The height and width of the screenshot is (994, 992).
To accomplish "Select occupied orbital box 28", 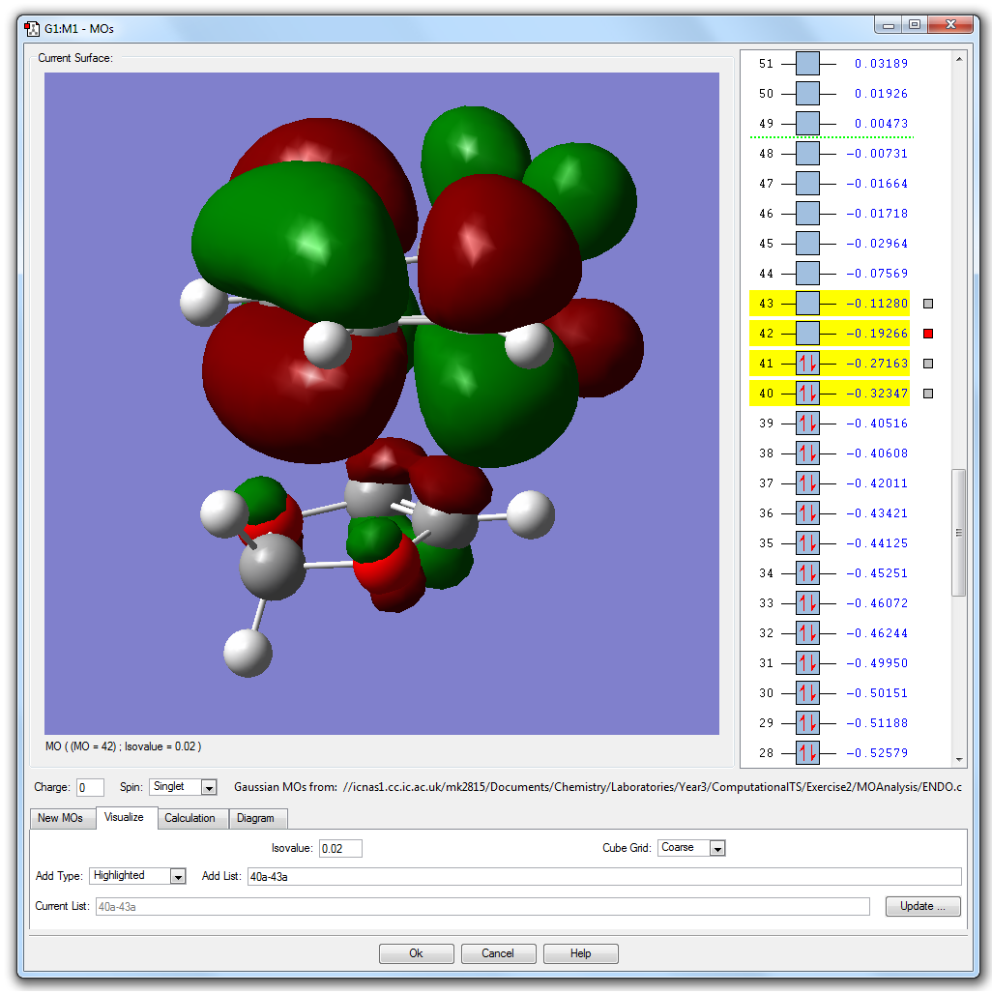I will (807, 753).
